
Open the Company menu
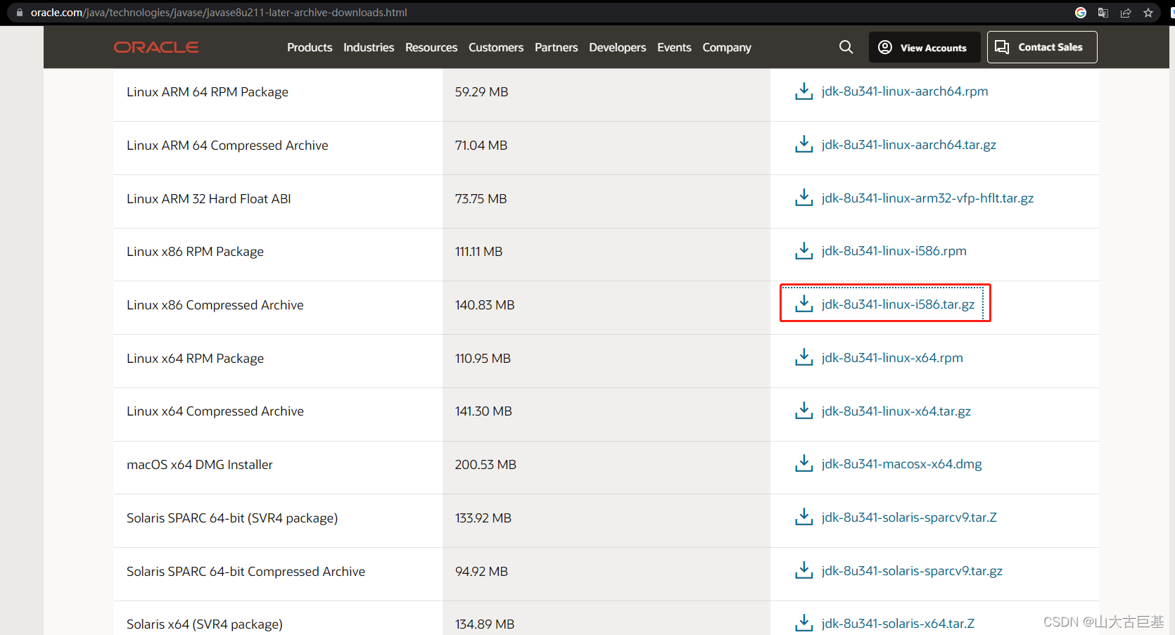coord(727,47)
